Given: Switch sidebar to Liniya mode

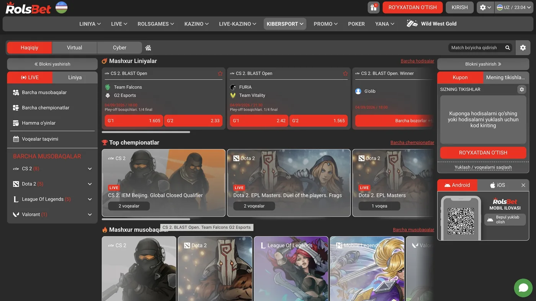Looking at the screenshot, I should [75, 77].
